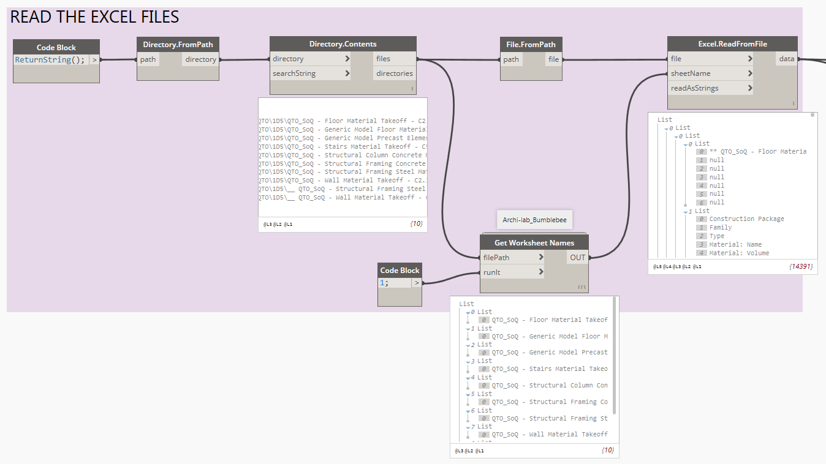The height and width of the screenshot is (464, 826).
Task: Click the {14391} item count on Excel preview
Action: tap(801, 266)
